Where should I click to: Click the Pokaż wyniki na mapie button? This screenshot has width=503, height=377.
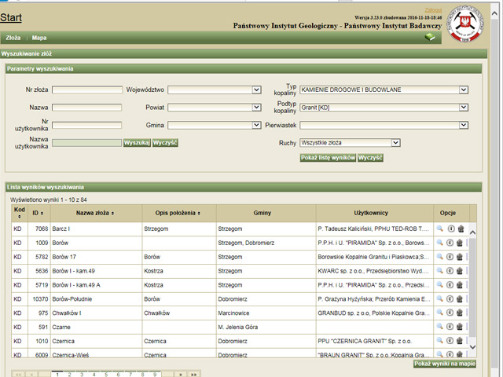(445, 364)
